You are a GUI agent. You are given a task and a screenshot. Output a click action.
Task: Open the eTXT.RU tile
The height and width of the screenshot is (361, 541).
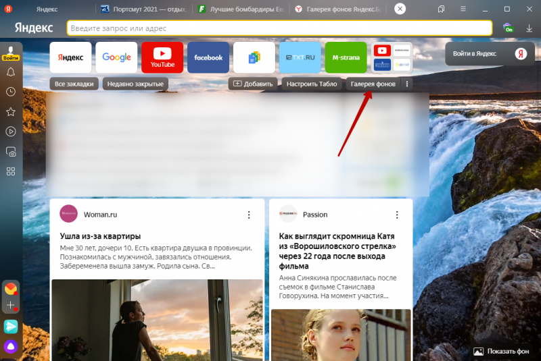(300, 57)
